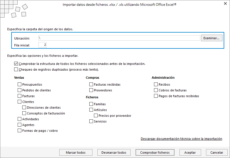The image size is (230, 158).
Task: Click the Ubicación path input field
Action: [119, 38]
